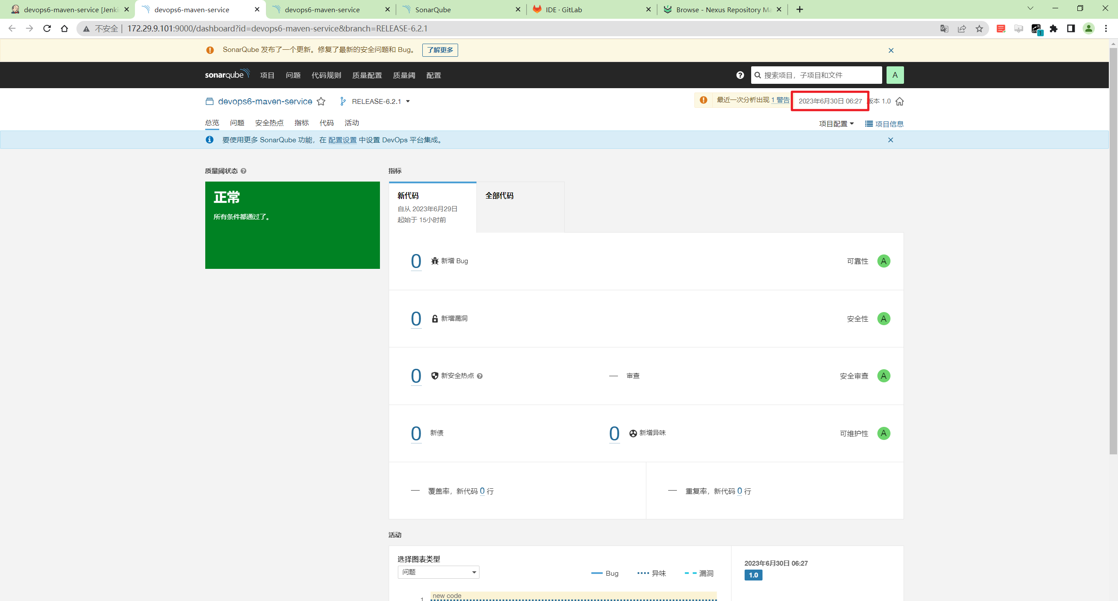Select the 全部代码 metrics tab
Image resolution: width=1118 pixels, height=601 pixels.
tap(521, 207)
